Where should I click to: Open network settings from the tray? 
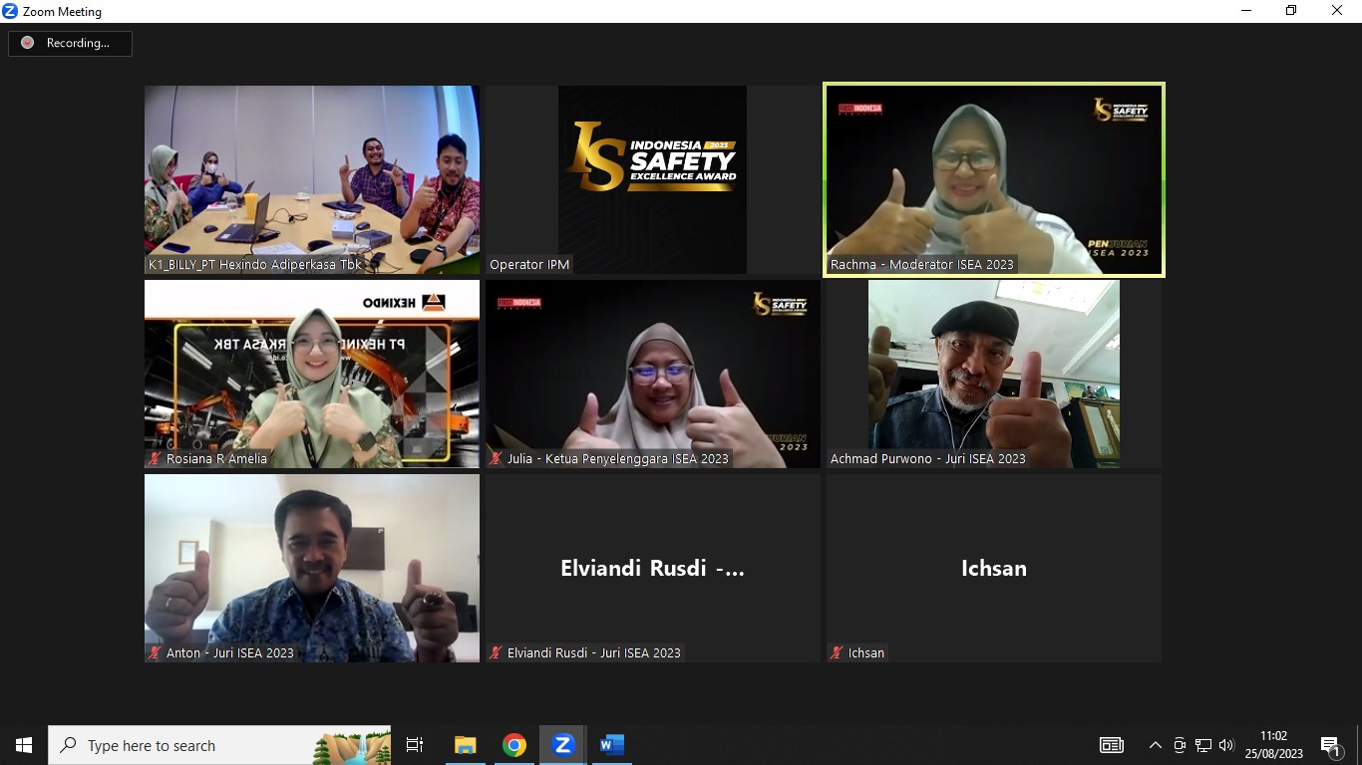tap(1203, 745)
